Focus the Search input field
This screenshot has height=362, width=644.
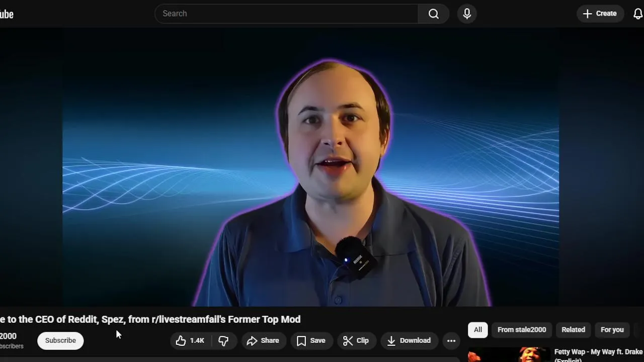click(286, 14)
